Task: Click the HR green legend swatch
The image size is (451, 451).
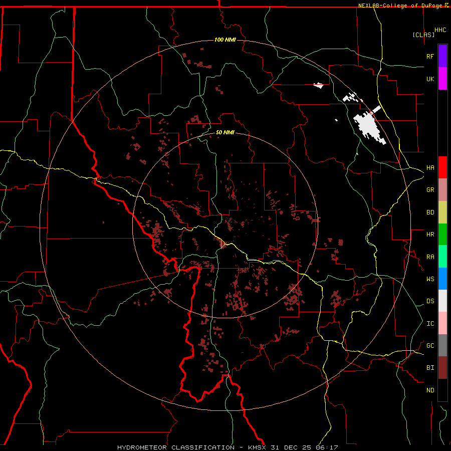Action: (x=442, y=235)
